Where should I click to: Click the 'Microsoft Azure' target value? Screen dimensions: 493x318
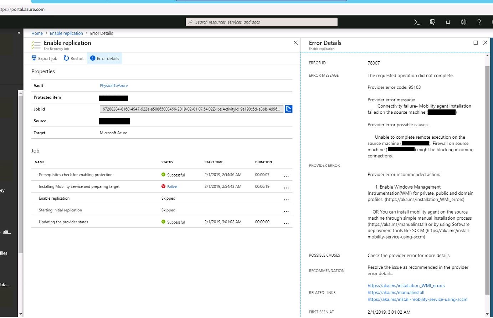pyautogui.click(x=113, y=133)
